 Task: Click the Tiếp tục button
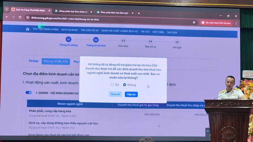tap(131, 94)
